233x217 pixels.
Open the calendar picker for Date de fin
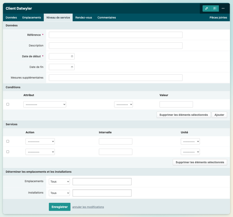72,67
